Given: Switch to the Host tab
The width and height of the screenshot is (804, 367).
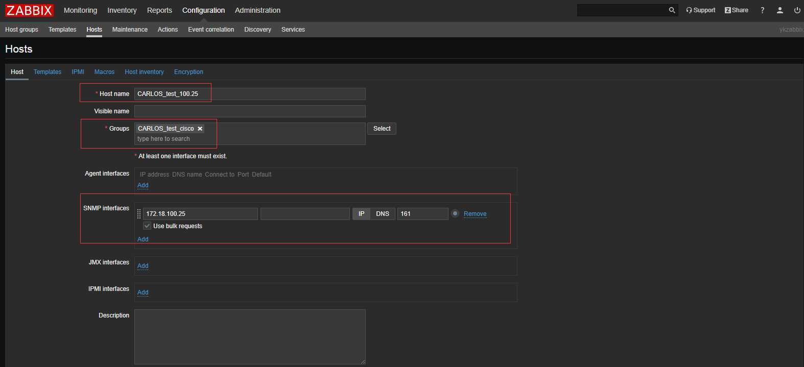Looking at the screenshot, I should coord(17,72).
